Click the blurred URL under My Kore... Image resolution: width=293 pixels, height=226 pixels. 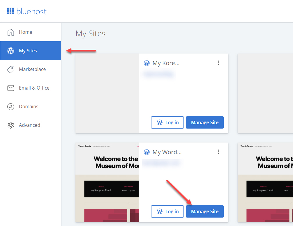click(159, 74)
